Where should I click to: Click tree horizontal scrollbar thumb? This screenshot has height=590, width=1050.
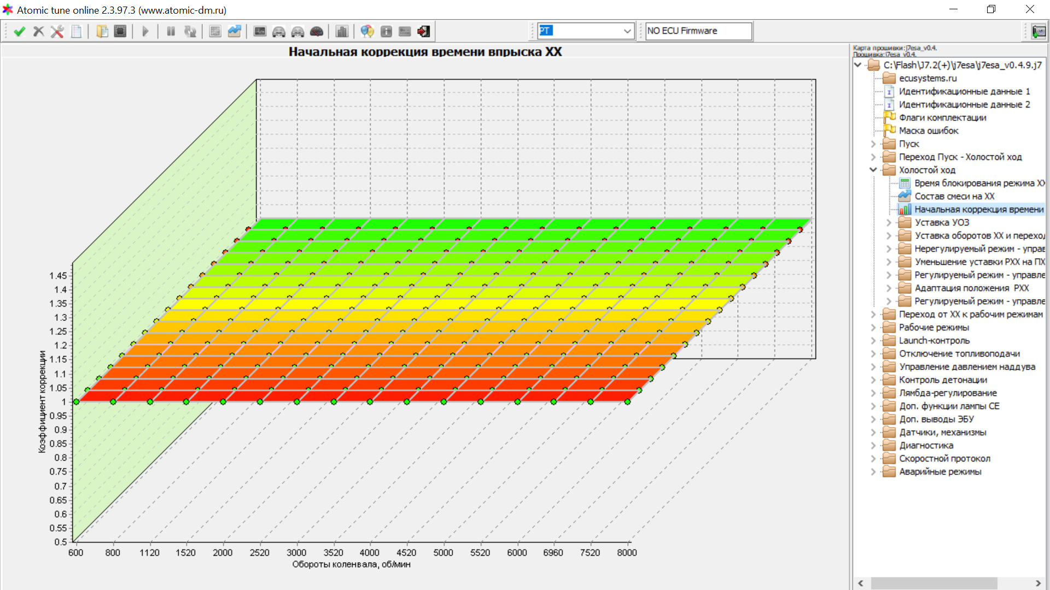934,583
